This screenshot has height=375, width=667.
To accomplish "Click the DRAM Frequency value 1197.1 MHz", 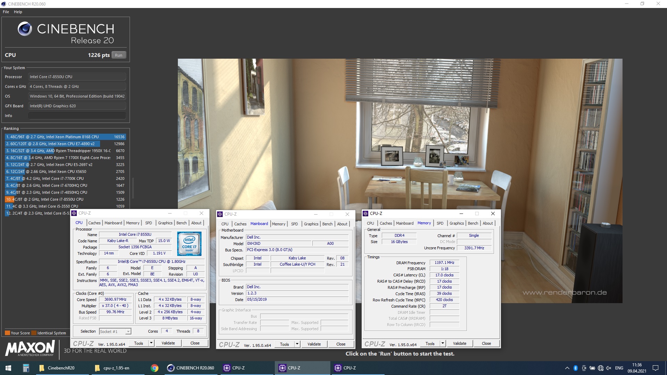I will click(x=444, y=262).
